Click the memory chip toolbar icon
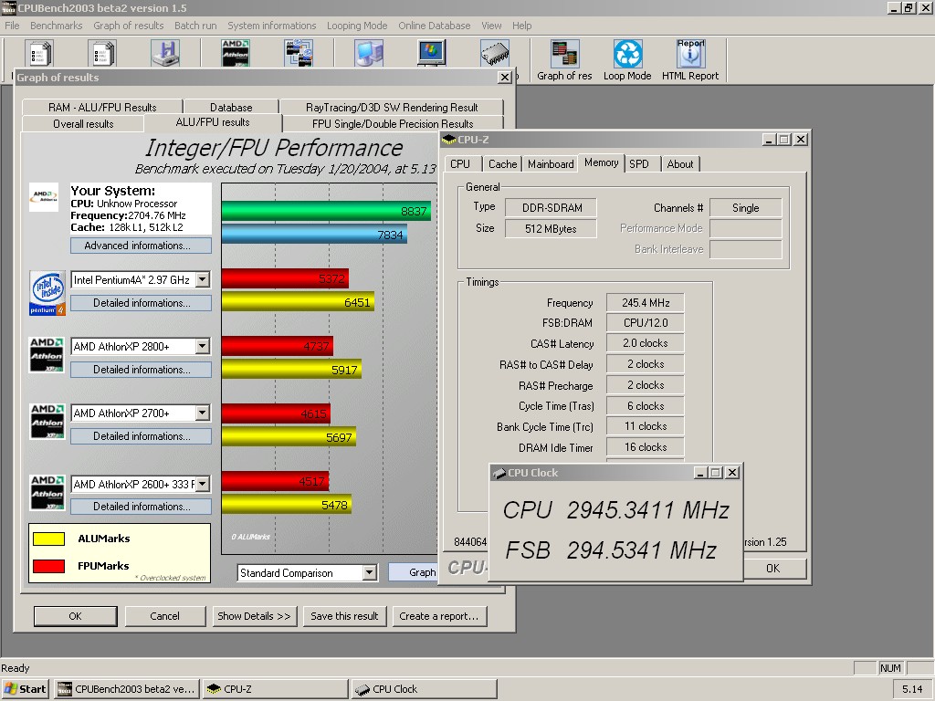The width and height of the screenshot is (935, 701). (x=495, y=53)
